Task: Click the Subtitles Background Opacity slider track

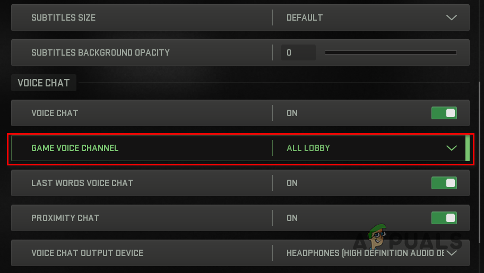Action: pos(391,52)
